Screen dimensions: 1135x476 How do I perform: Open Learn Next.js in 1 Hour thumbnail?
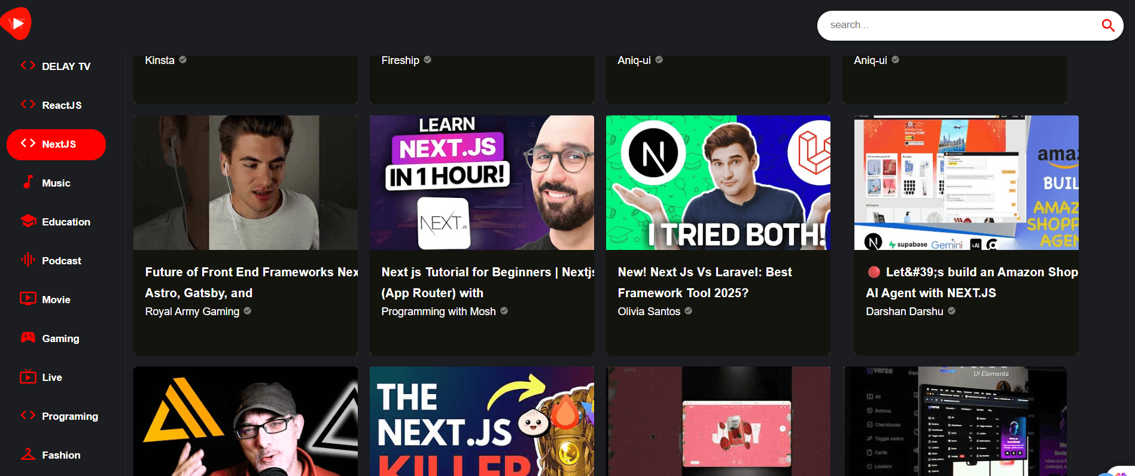click(x=482, y=182)
